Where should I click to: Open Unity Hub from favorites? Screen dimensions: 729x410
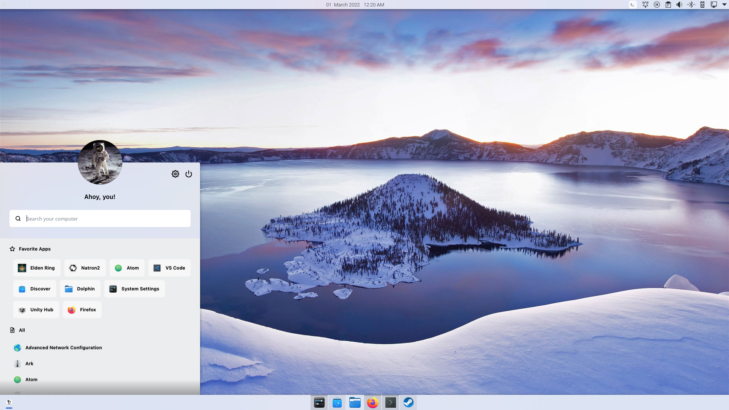coord(36,310)
